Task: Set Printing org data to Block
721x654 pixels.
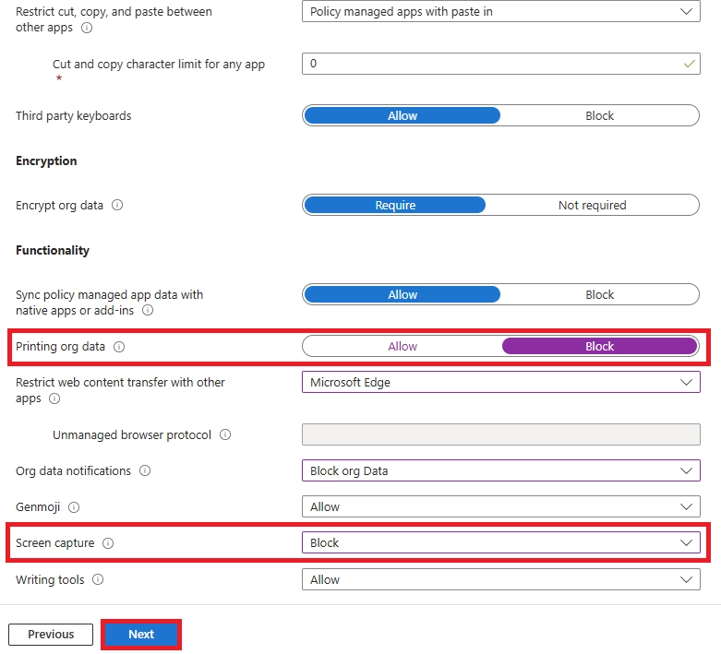Action: (x=599, y=346)
